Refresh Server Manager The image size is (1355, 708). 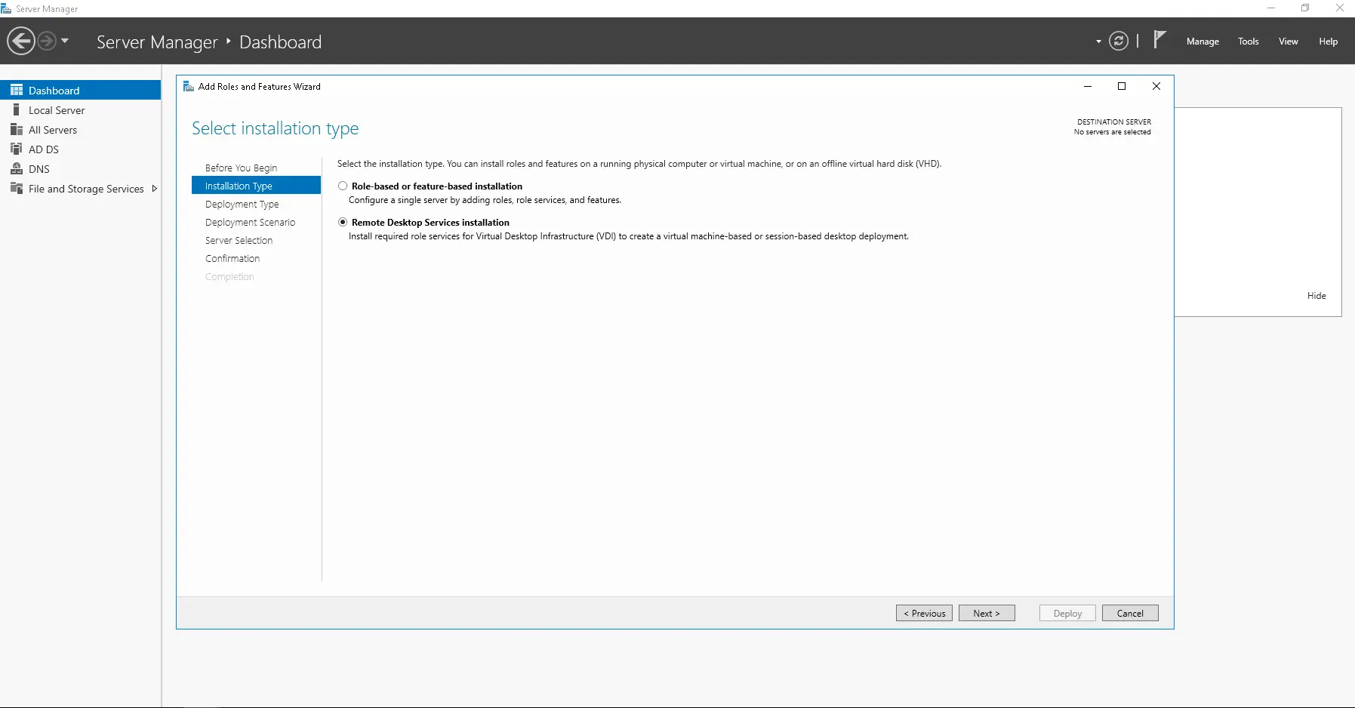tap(1119, 41)
